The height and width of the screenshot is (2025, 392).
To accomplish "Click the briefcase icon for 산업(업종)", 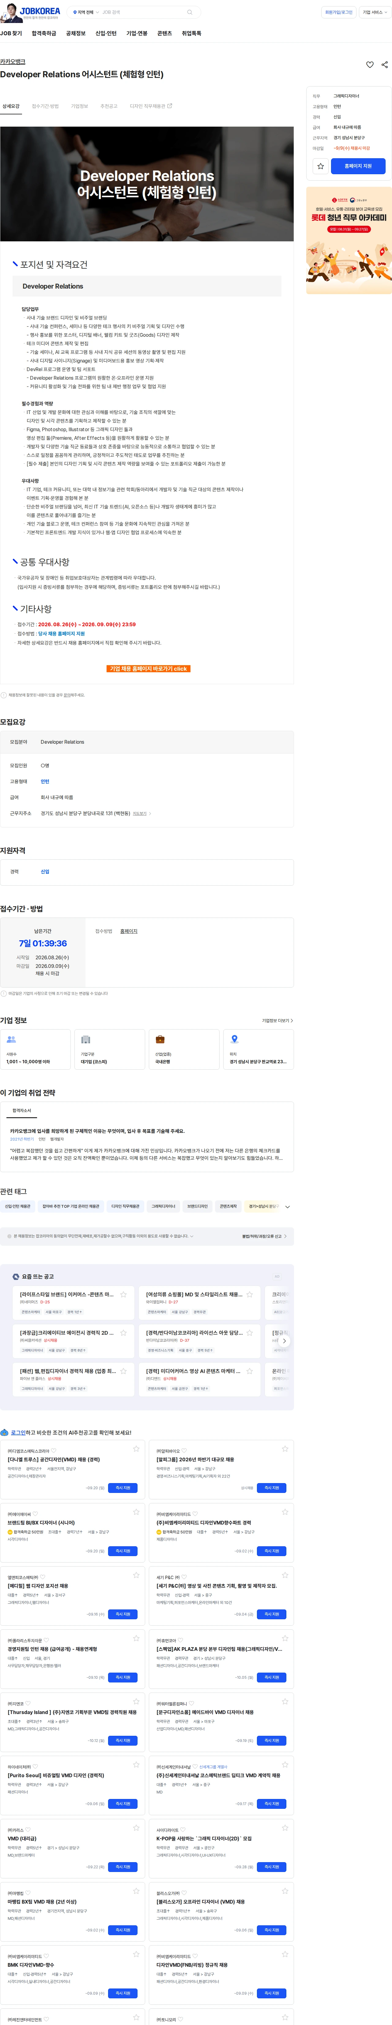I will [x=160, y=1039].
